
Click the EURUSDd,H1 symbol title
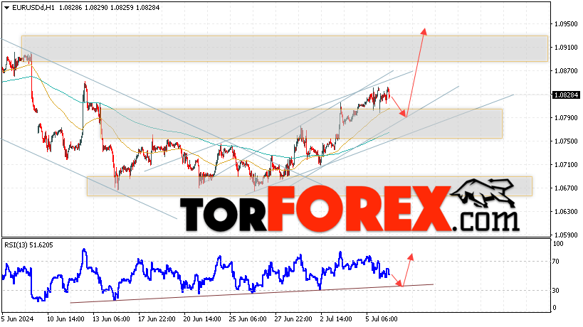pyautogui.click(x=33, y=7)
